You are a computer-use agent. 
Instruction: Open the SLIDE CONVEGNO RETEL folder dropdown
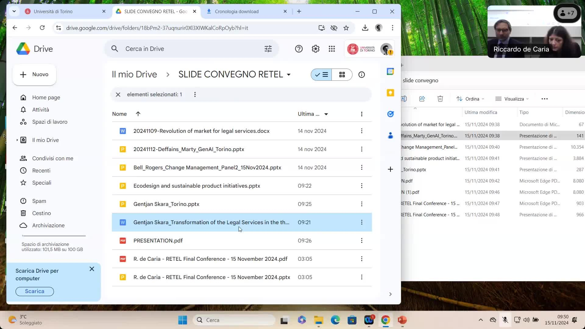(289, 75)
